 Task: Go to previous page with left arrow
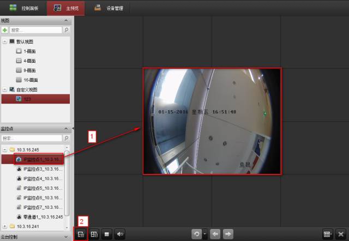point(215,234)
